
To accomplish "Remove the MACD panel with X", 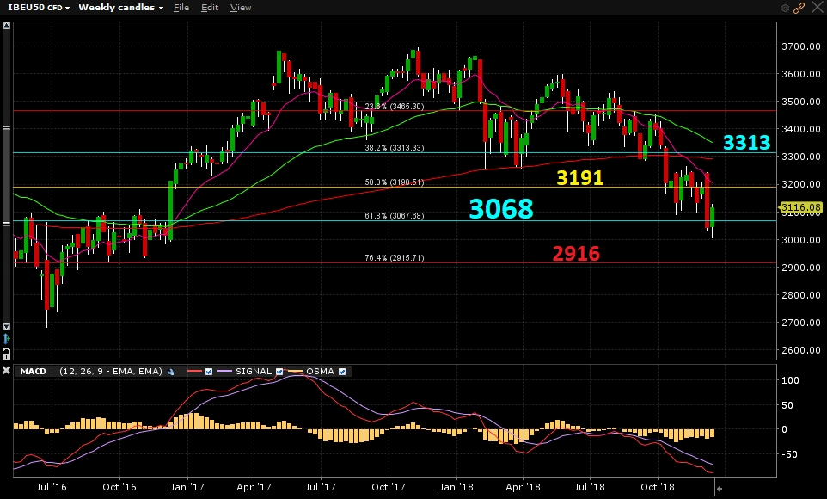I will pos(6,371).
